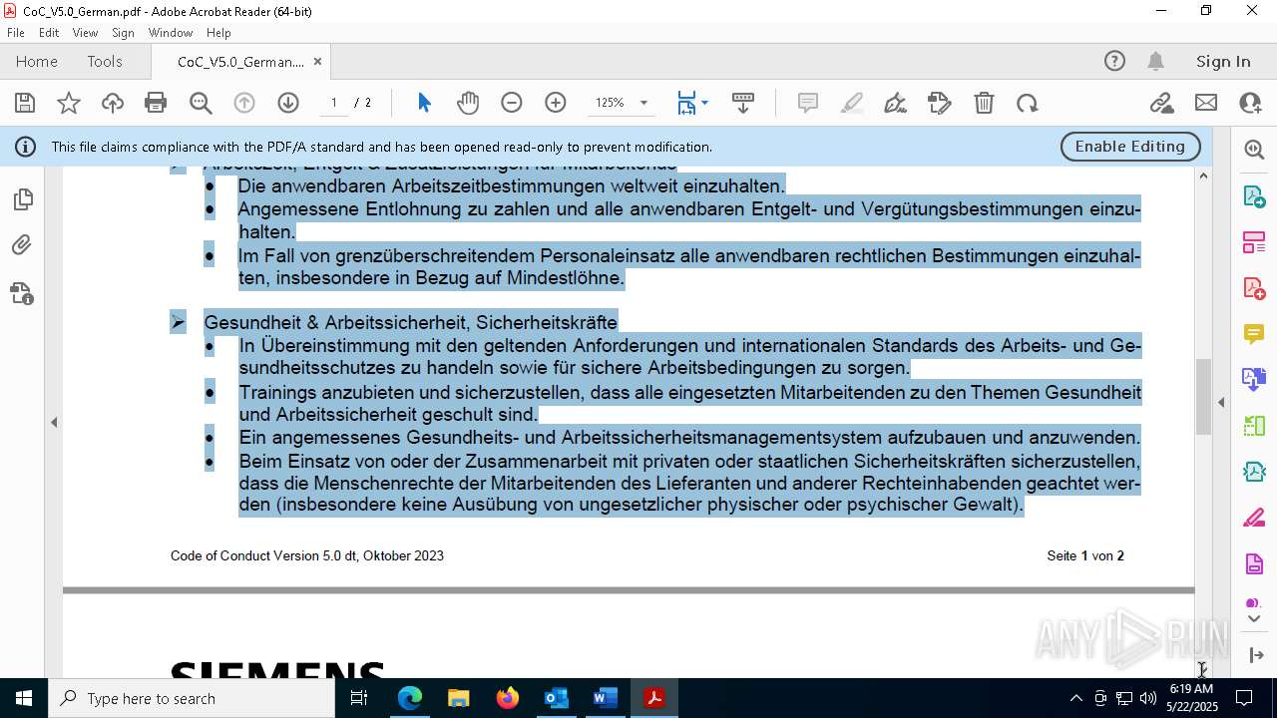Print the document with the printer icon
The image size is (1277, 718).
(156, 103)
